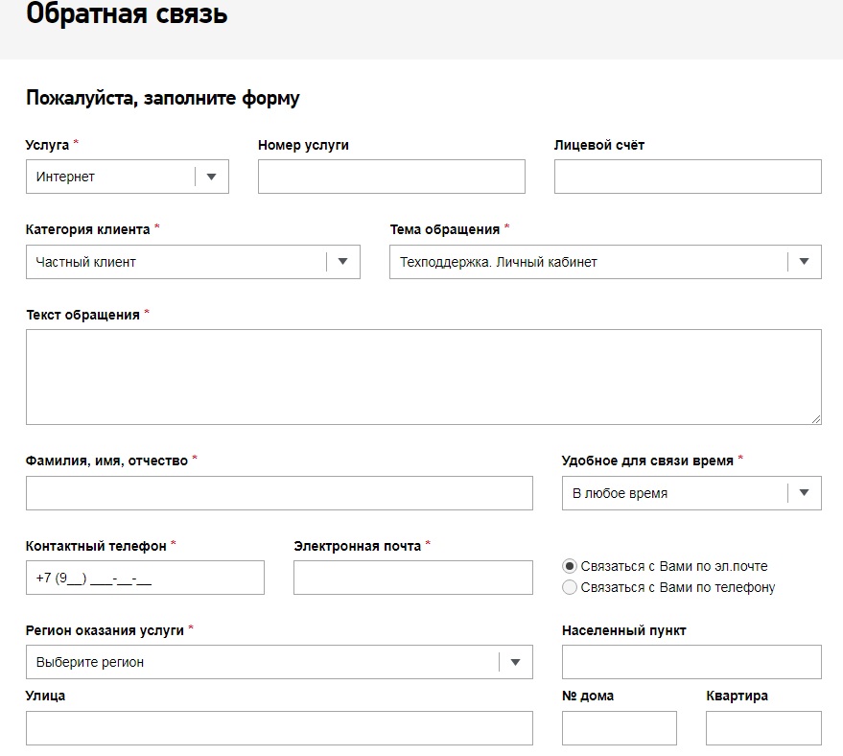Focus the Текст обращения text area
Image resolution: width=843 pixels, height=756 pixels.
[424, 377]
